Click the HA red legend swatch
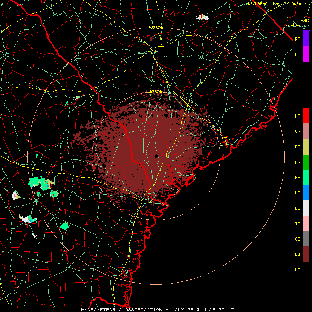This screenshot has width=312, height=312. coord(306,116)
